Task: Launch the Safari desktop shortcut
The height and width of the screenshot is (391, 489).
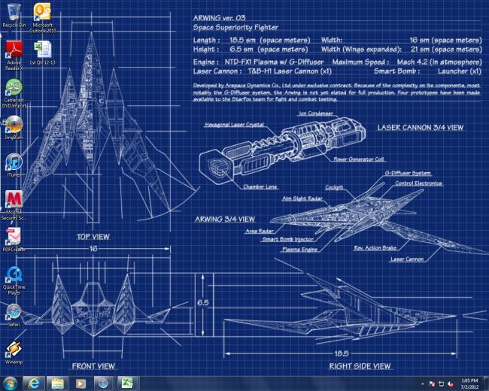Action: click(14, 316)
